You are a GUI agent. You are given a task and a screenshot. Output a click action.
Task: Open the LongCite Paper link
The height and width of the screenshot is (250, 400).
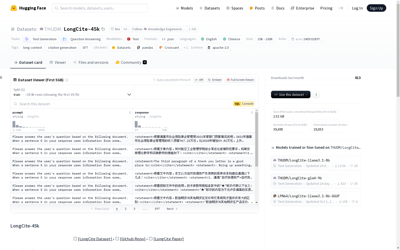(168, 239)
